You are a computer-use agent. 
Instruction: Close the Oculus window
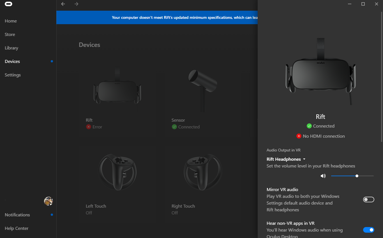point(377,4)
